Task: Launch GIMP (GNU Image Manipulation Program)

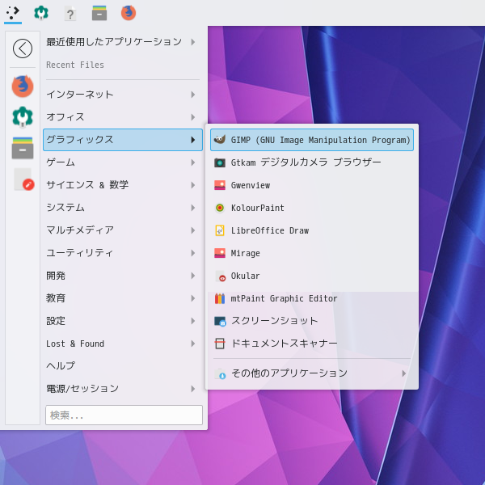Action: coord(312,140)
